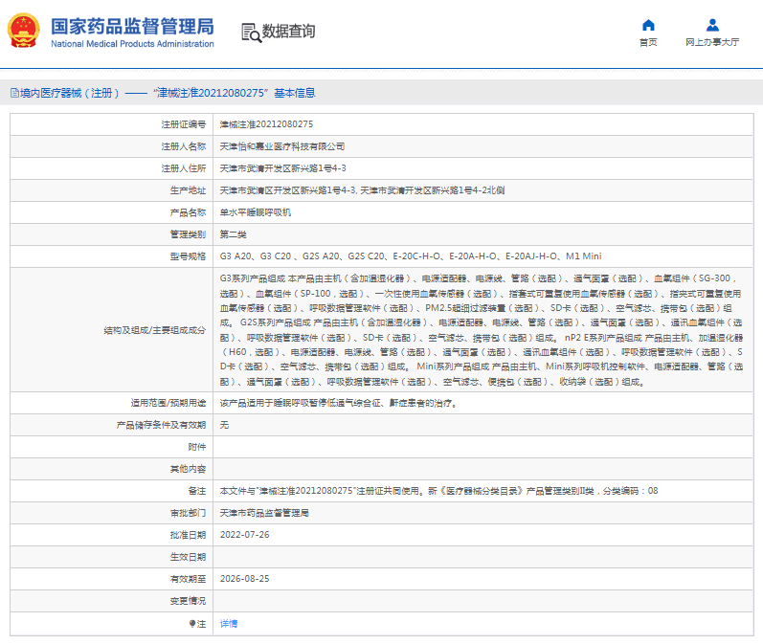This screenshot has width=763, height=644.
Task: Click the 产品名称 row label
Action: [x=188, y=212]
